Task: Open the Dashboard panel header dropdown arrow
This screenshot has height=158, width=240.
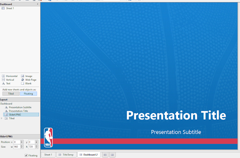Action: 37,4
